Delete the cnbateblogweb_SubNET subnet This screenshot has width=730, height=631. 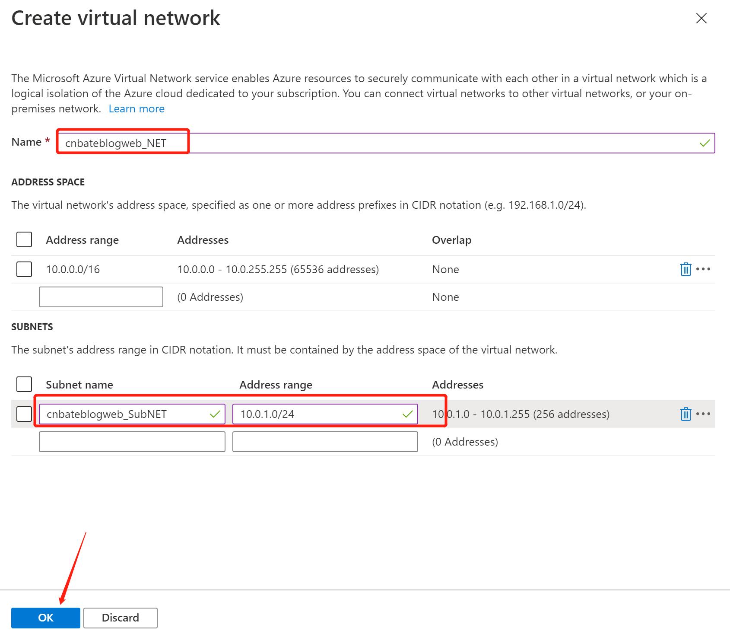point(686,414)
